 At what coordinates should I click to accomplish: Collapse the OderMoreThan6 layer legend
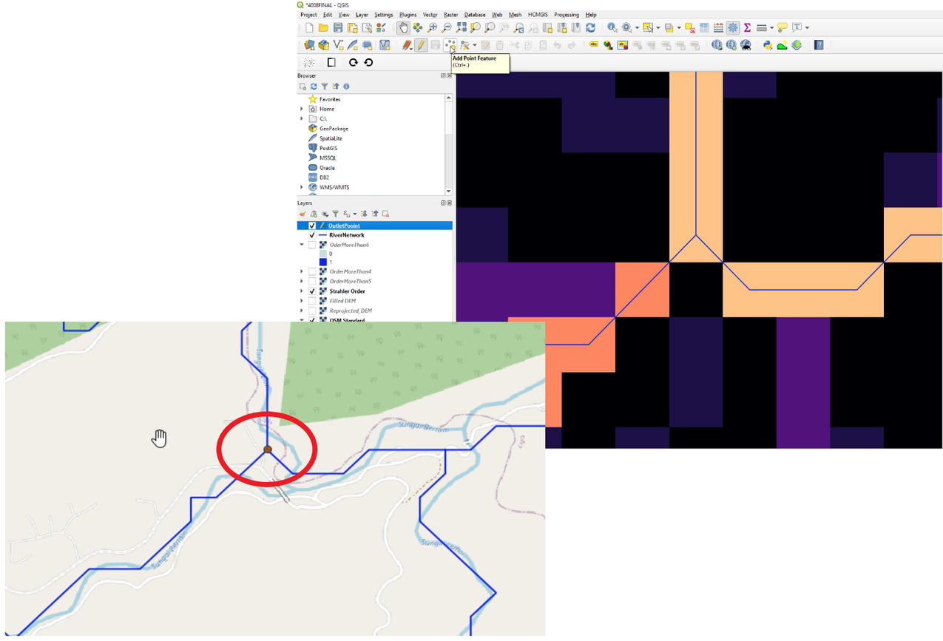[301, 244]
